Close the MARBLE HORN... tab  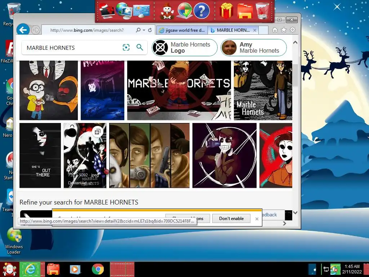tap(255, 30)
